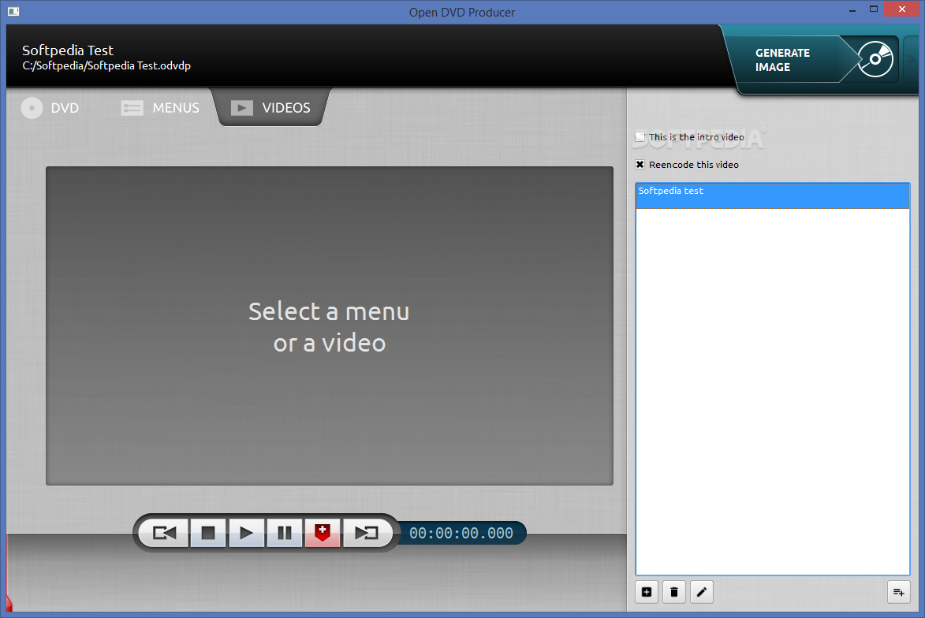Skip to the previous chapter mark

point(164,533)
